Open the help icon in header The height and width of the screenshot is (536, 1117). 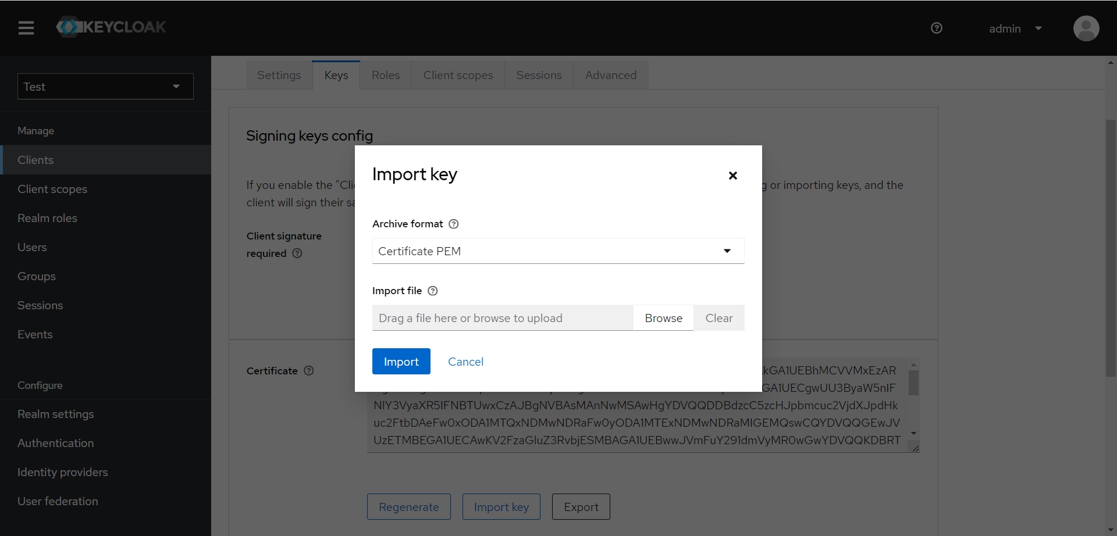(x=937, y=28)
